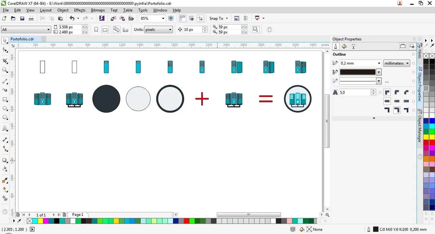Select the Transparency tool
435x234 pixels.
click(5, 169)
